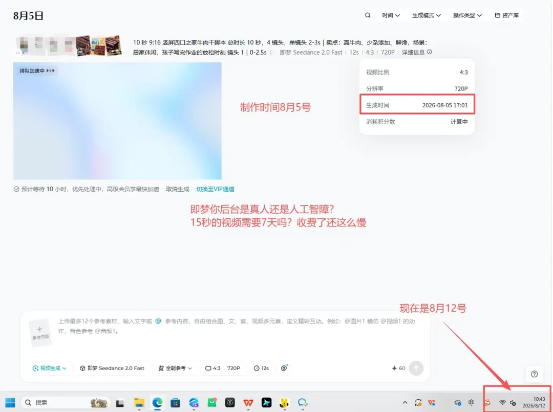
Task: Click the 生成时间 2026-08-05 17:01 value
Action: [445, 105]
